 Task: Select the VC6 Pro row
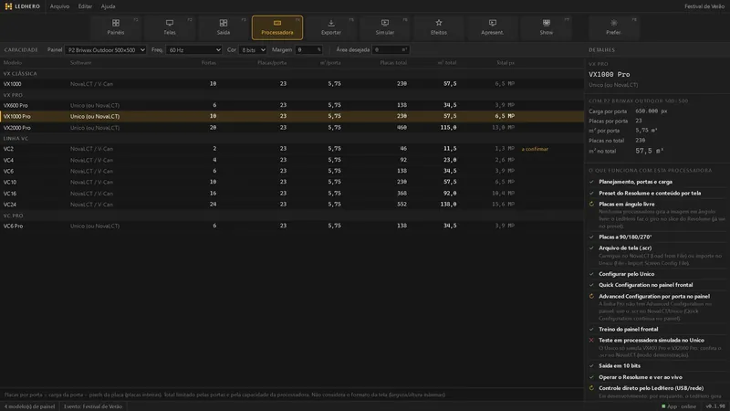coord(292,226)
